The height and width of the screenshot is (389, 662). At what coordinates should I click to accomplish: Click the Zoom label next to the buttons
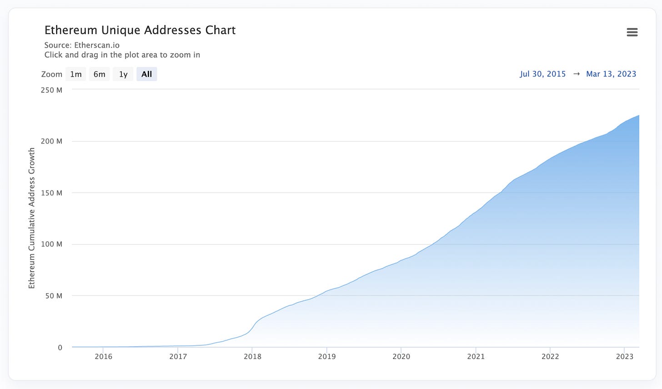click(x=52, y=74)
